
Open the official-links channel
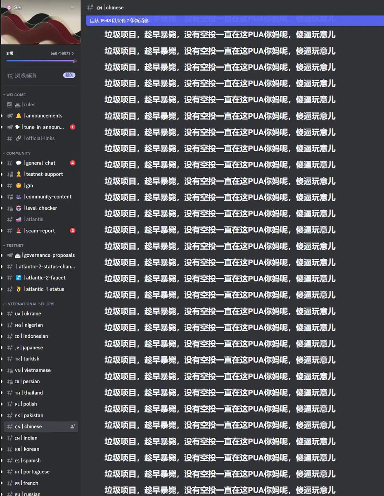coord(40,138)
